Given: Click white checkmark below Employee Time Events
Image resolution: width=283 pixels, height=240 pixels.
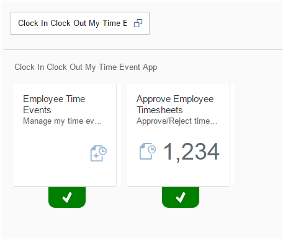Looking at the screenshot, I should (67, 197).
